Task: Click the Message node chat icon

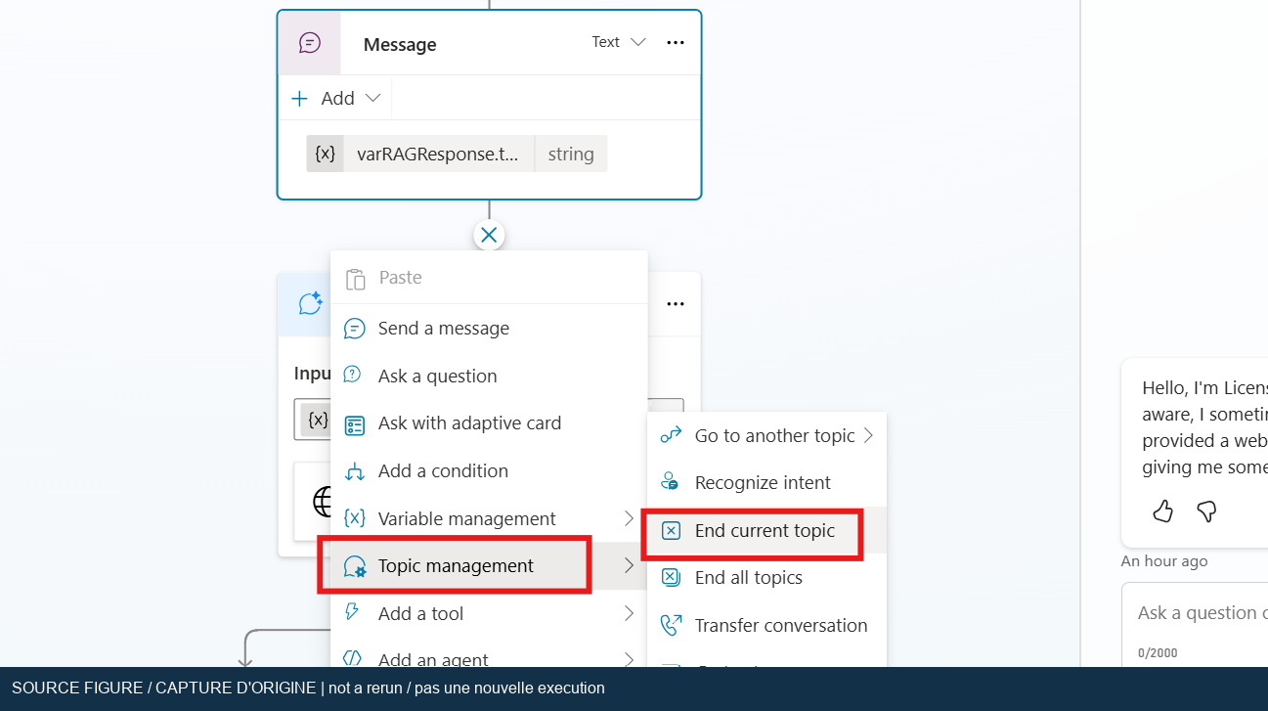Action: 310,43
